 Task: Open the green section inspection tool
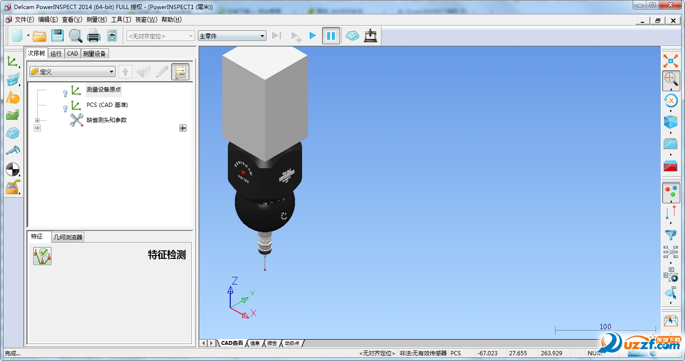13,115
